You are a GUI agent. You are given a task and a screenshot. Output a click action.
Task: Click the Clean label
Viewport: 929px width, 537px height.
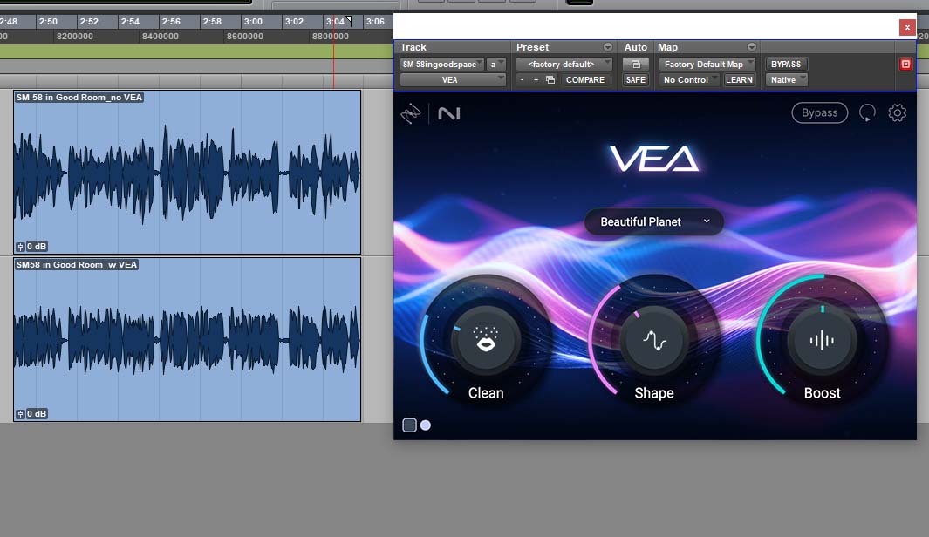tap(486, 393)
